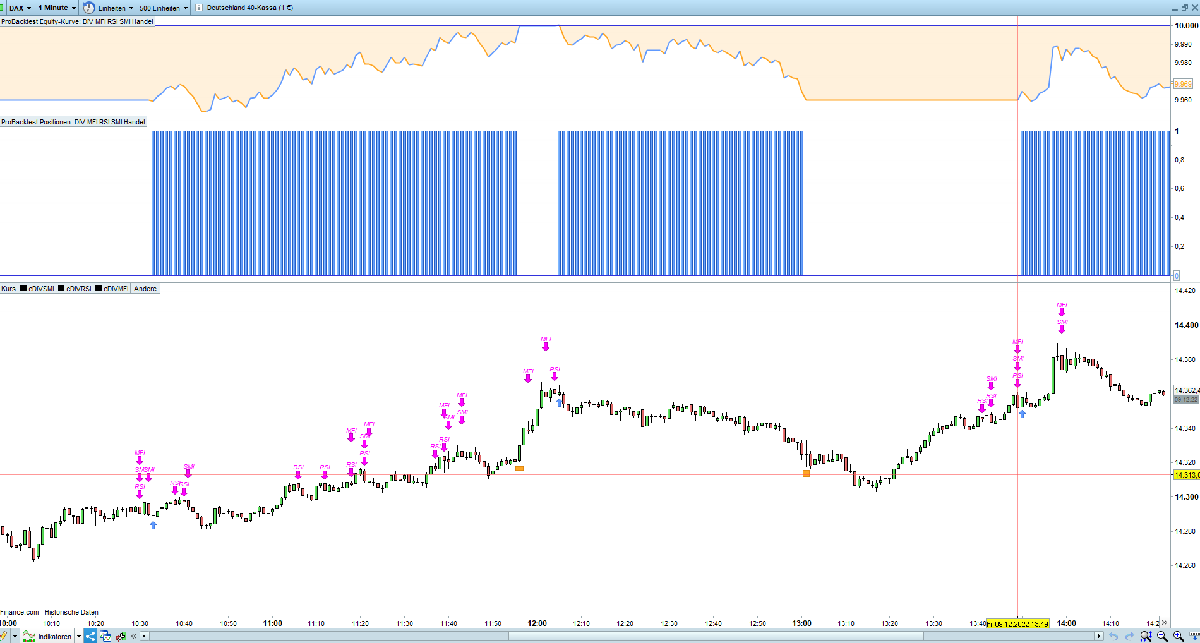The height and width of the screenshot is (643, 1200).
Task: Click the blue share icon
Action: [x=90, y=636]
